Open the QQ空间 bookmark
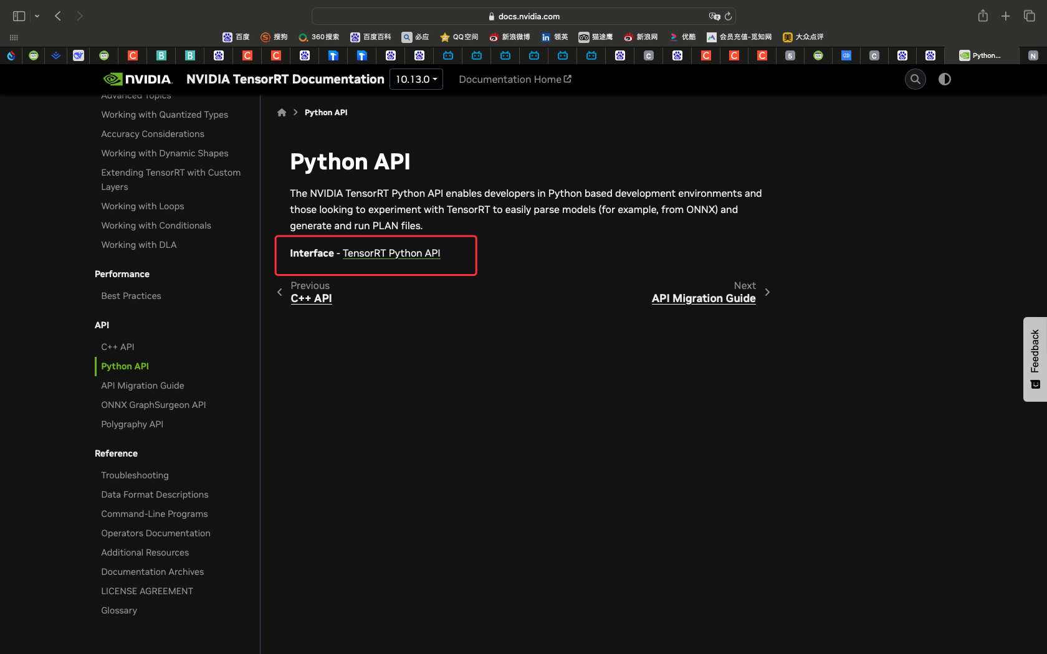The image size is (1047, 654). pyautogui.click(x=459, y=37)
